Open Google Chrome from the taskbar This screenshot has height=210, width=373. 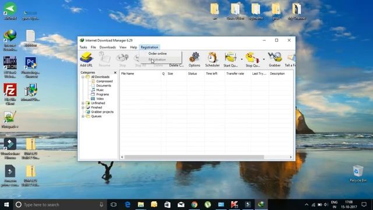[x=194, y=205]
